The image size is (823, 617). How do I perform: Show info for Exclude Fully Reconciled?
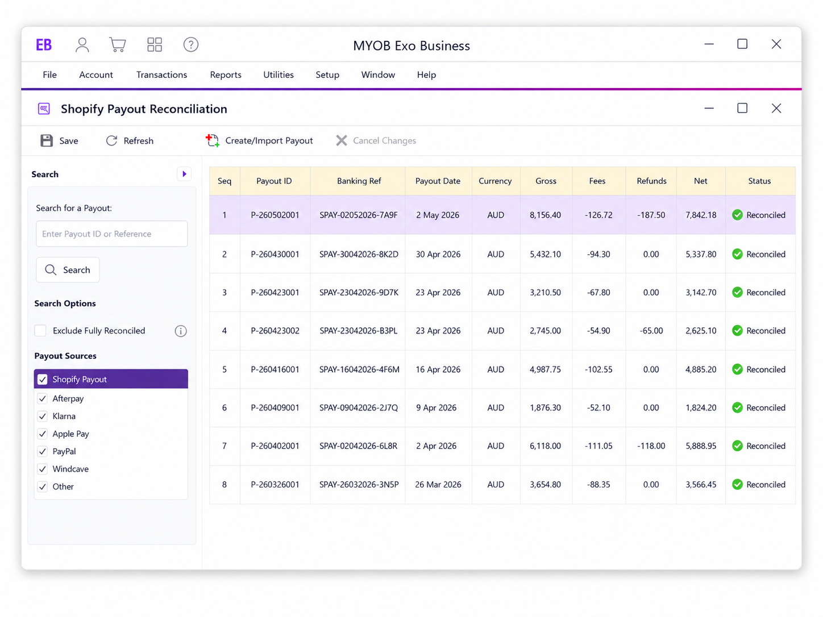tap(181, 331)
